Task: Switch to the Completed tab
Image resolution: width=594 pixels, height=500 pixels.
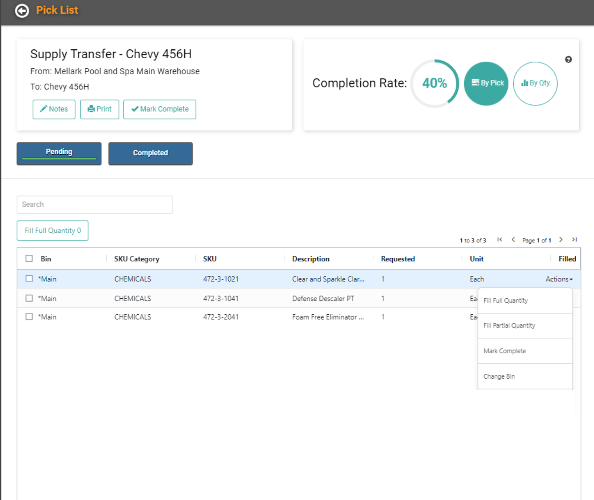Action: pos(151,153)
